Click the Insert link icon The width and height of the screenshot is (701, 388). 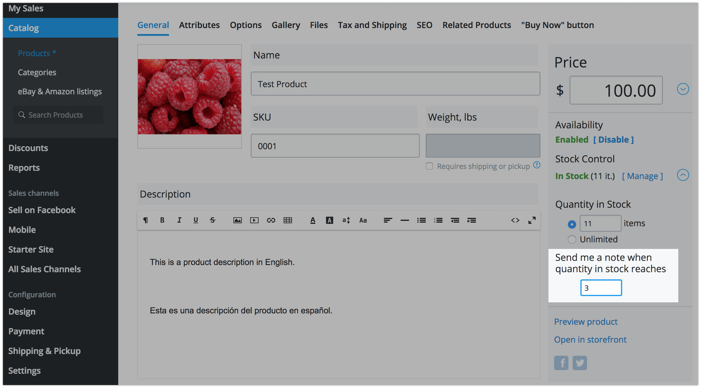coord(271,220)
